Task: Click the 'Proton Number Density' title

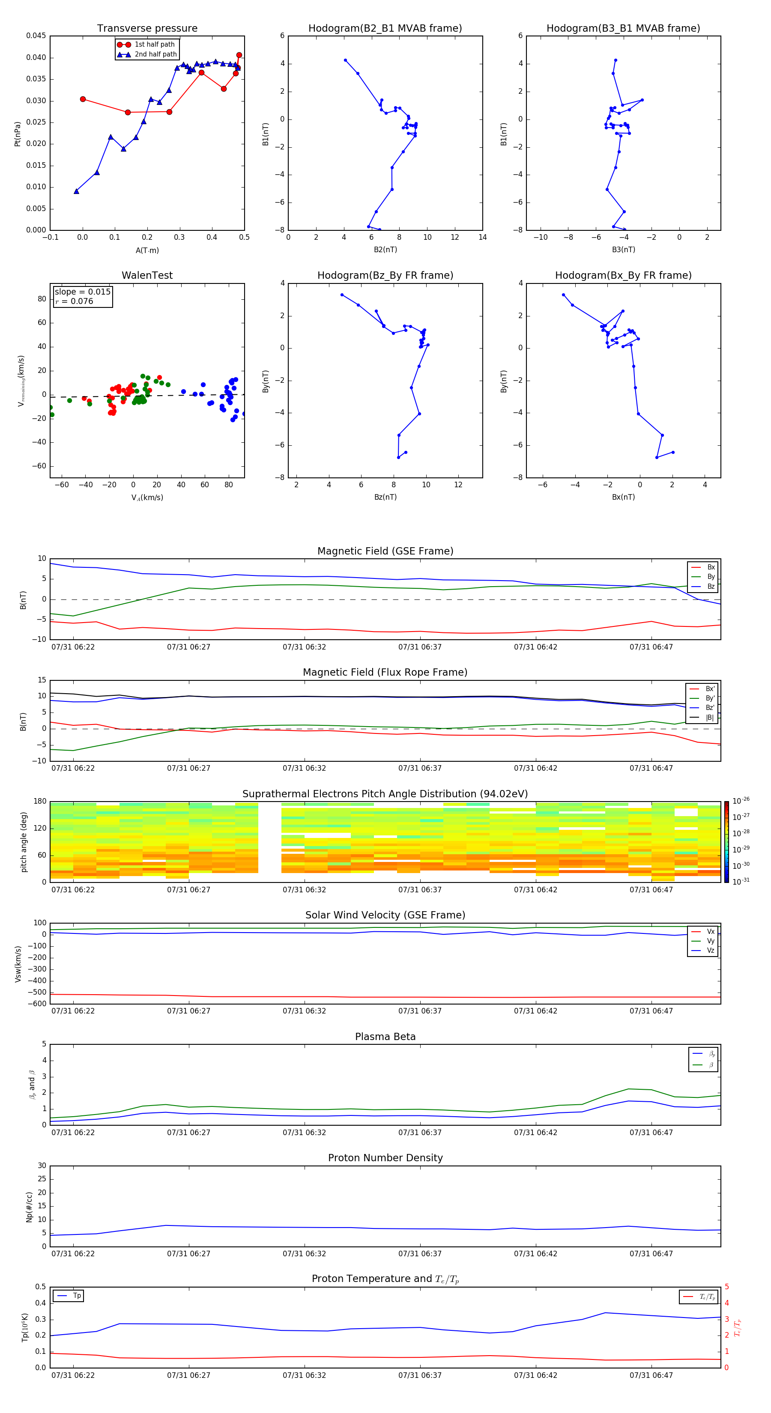Action: click(x=385, y=1158)
